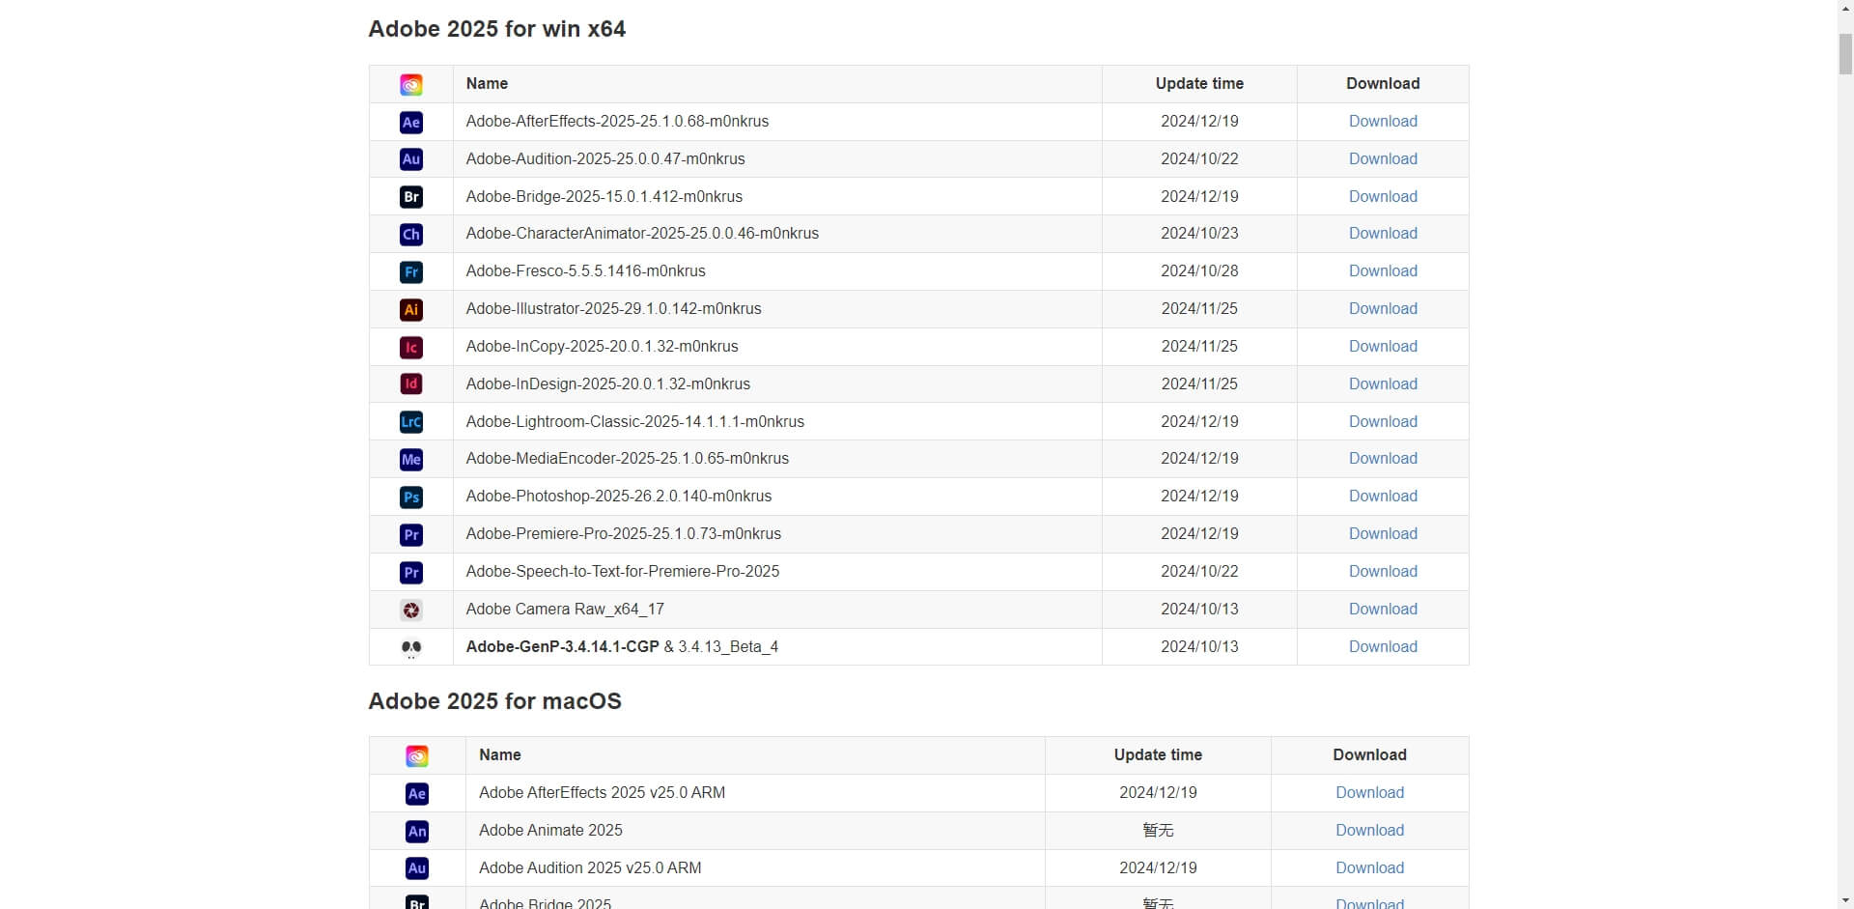
Task: Click the Animate An icon in the macOS table
Action: point(416,832)
